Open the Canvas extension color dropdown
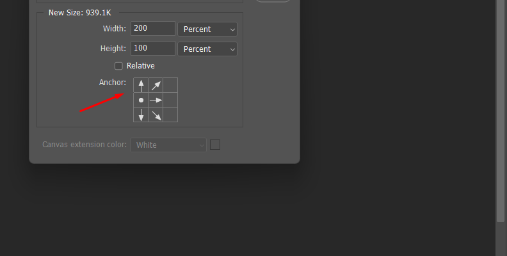 (168, 145)
